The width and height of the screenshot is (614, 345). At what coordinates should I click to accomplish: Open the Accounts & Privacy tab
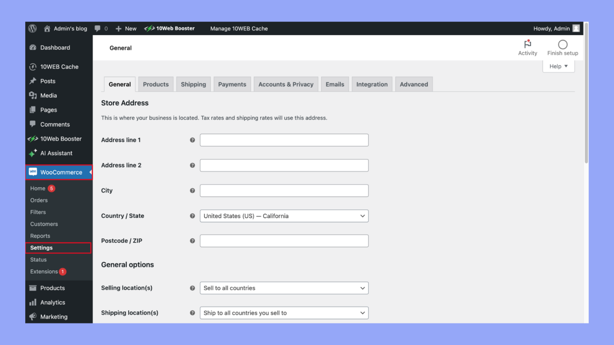286,84
